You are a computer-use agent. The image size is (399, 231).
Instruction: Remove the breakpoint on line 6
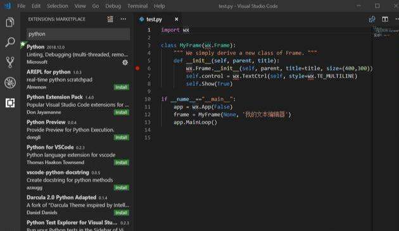pos(137,68)
